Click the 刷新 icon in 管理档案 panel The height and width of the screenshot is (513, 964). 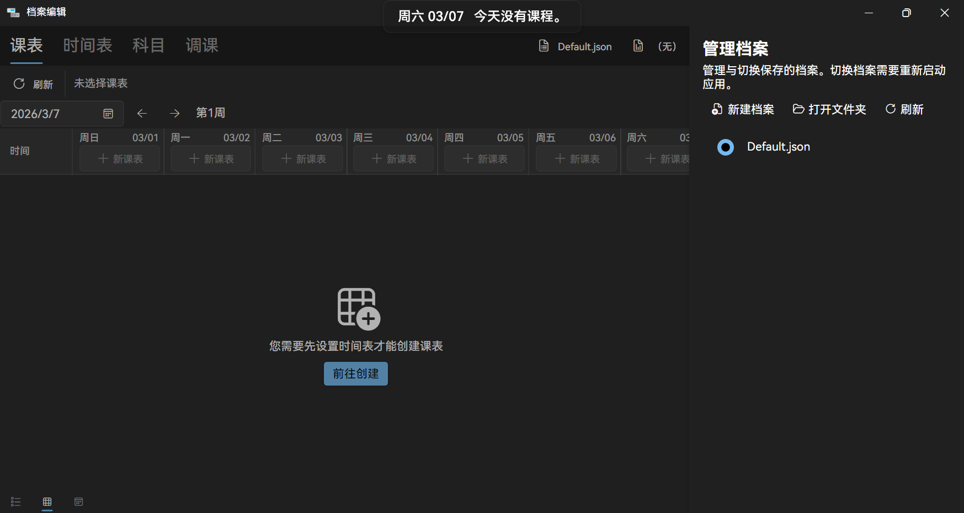point(890,109)
